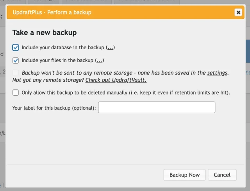Click 'Your label for this backup (optional)' text

pyautogui.click(x=54, y=108)
